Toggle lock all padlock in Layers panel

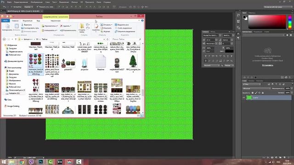[263, 93]
